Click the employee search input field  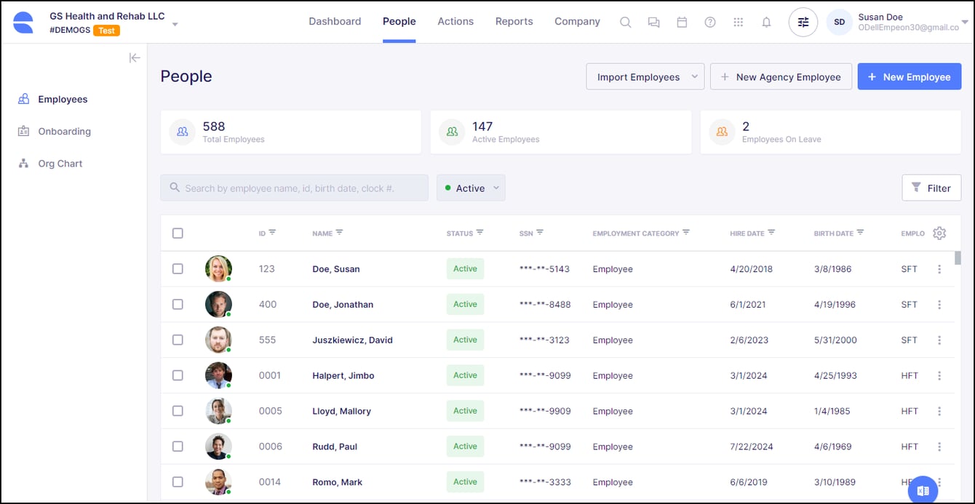coord(294,188)
